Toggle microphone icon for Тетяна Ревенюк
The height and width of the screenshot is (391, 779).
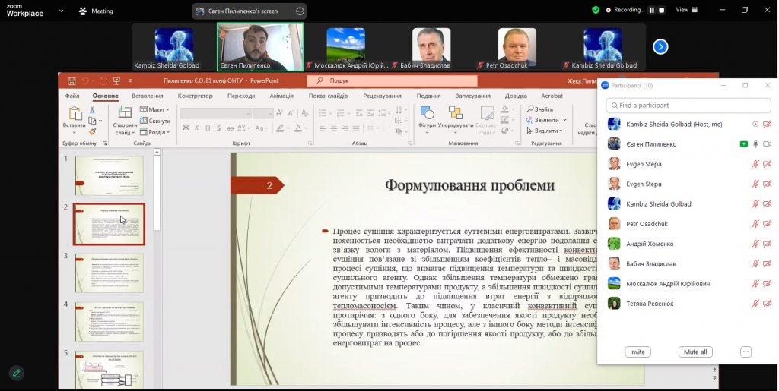pos(755,304)
